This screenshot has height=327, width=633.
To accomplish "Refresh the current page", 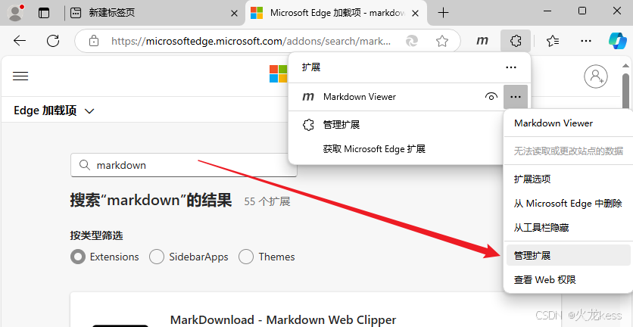I will pyautogui.click(x=53, y=41).
